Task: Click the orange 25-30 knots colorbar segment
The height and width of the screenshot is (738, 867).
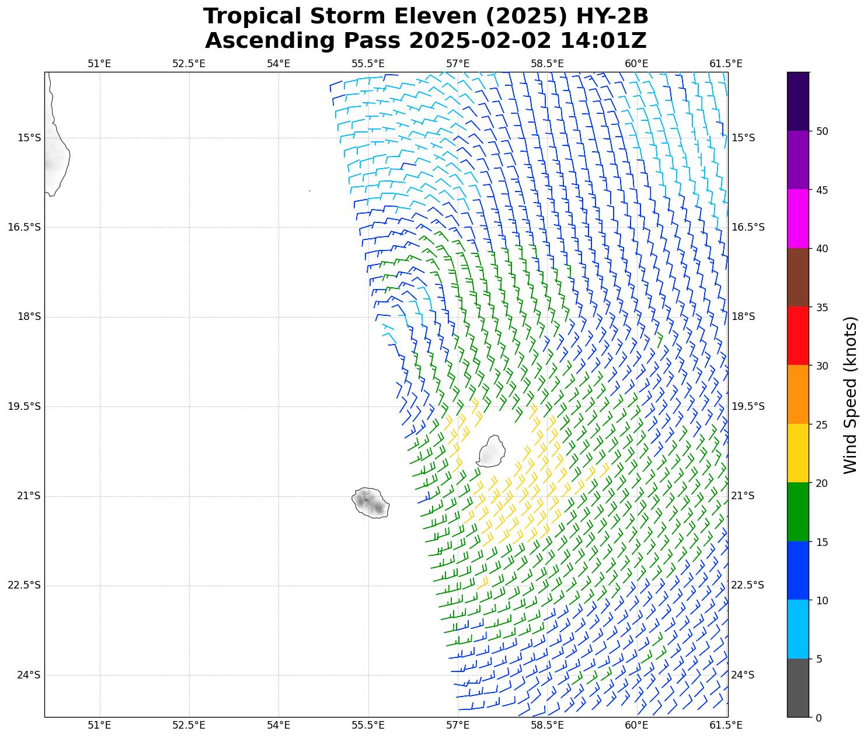Action: tap(798, 395)
